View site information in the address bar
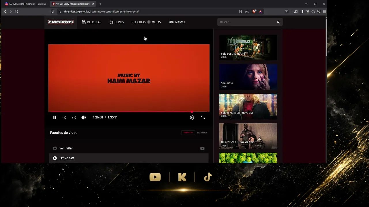Viewport: 369px width, 207px height. pyautogui.click(x=60, y=11)
